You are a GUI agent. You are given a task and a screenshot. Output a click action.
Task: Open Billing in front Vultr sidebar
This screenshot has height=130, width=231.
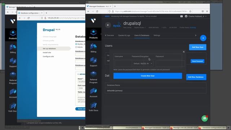(93, 48)
